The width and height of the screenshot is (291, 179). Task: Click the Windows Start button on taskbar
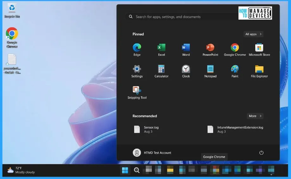[x=125, y=170]
